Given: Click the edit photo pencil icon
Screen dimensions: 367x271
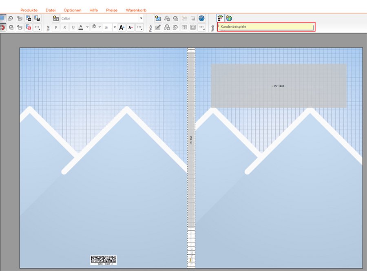Looking at the screenshot, I should (158, 27).
